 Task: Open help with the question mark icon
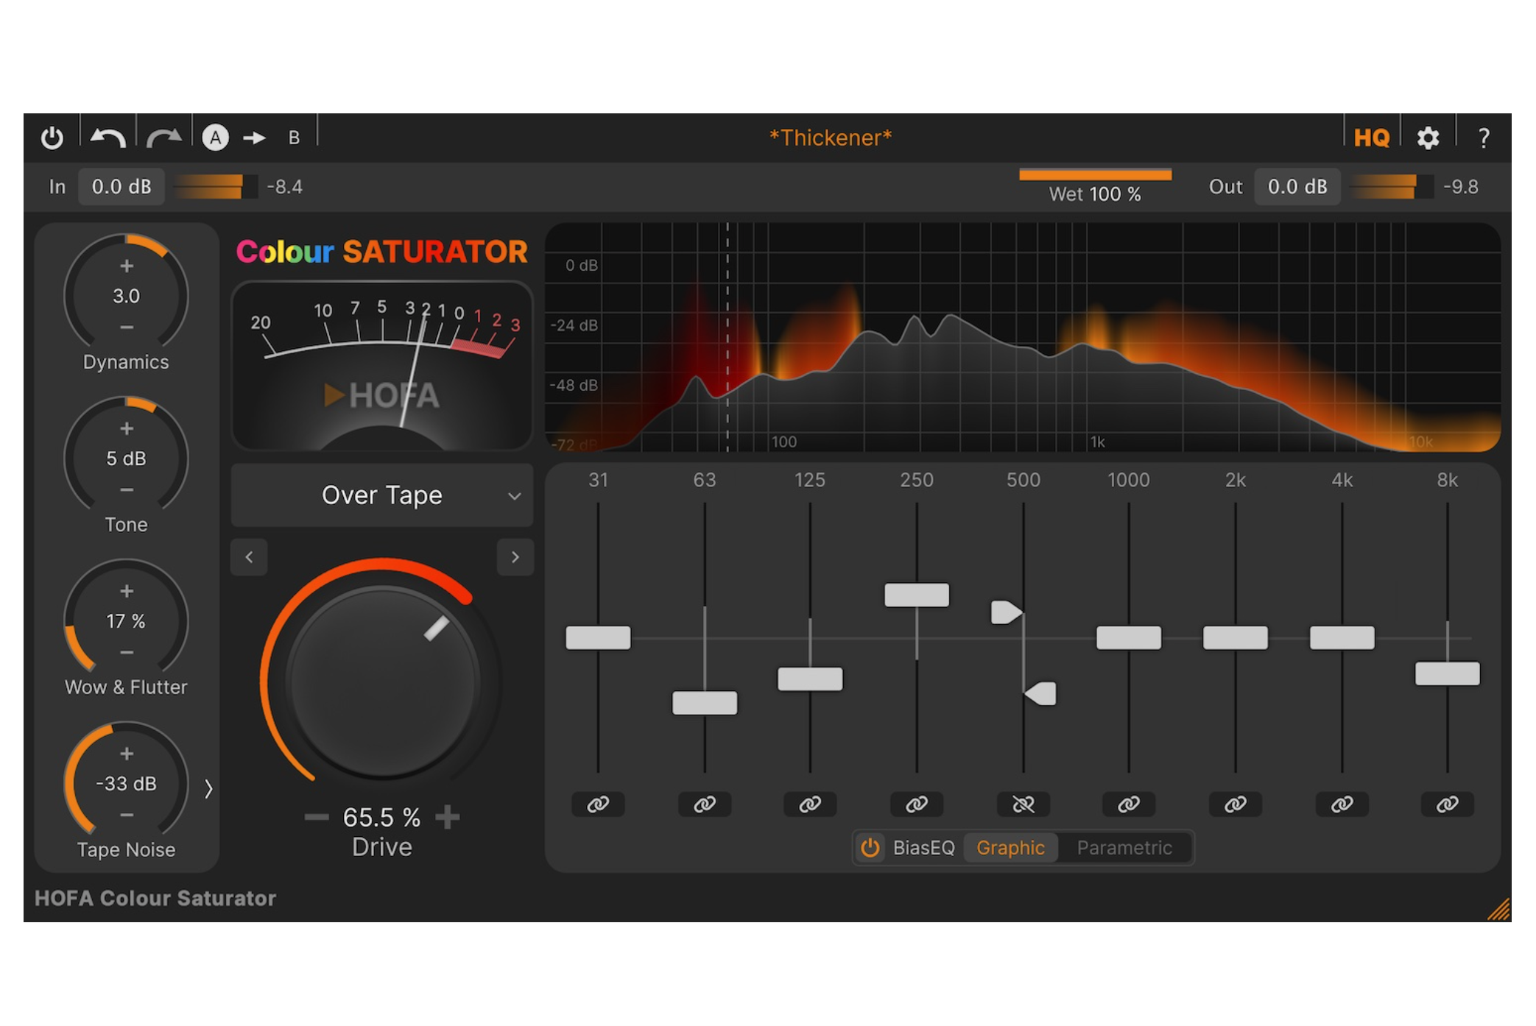click(x=1483, y=138)
